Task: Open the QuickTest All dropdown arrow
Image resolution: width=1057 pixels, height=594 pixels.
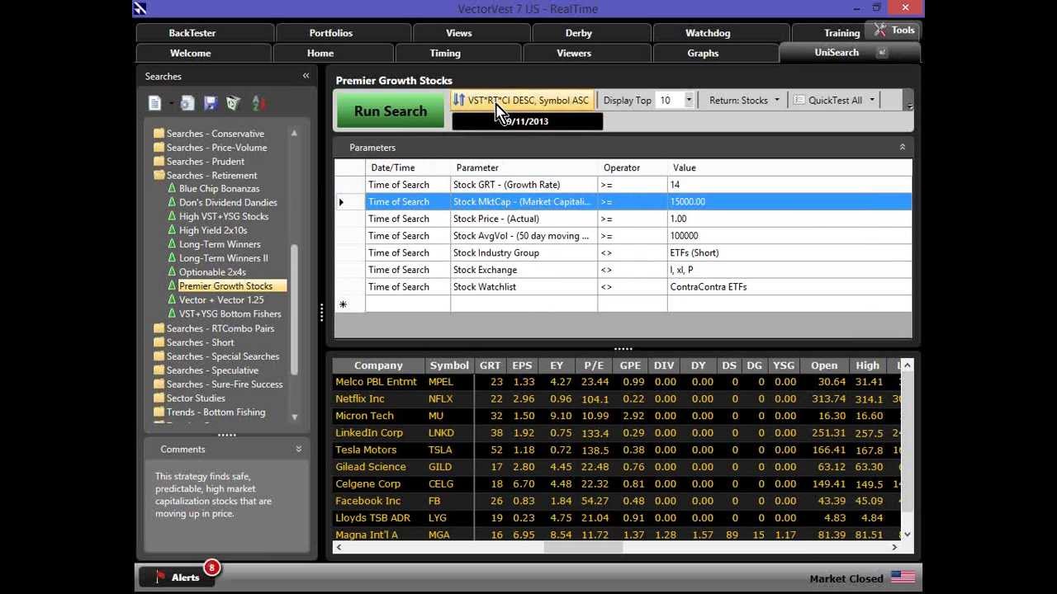Action: pos(871,101)
